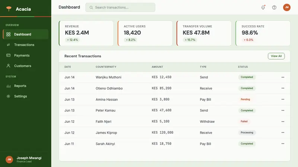Image resolution: width=298 pixels, height=167 pixels.
Task: Click Completed status for Sarah Akinyi
Action: (247, 144)
